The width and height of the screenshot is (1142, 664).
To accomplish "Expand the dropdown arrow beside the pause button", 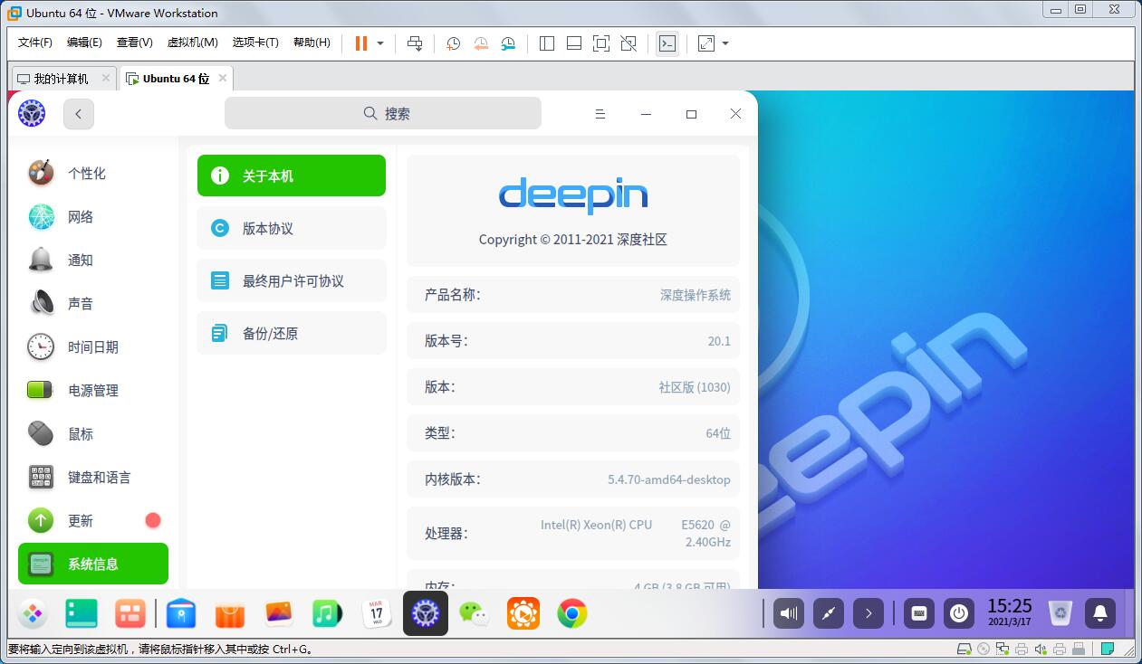I will (380, 43).
